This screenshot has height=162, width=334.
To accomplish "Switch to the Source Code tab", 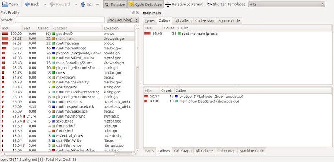I will pos(229,21).
